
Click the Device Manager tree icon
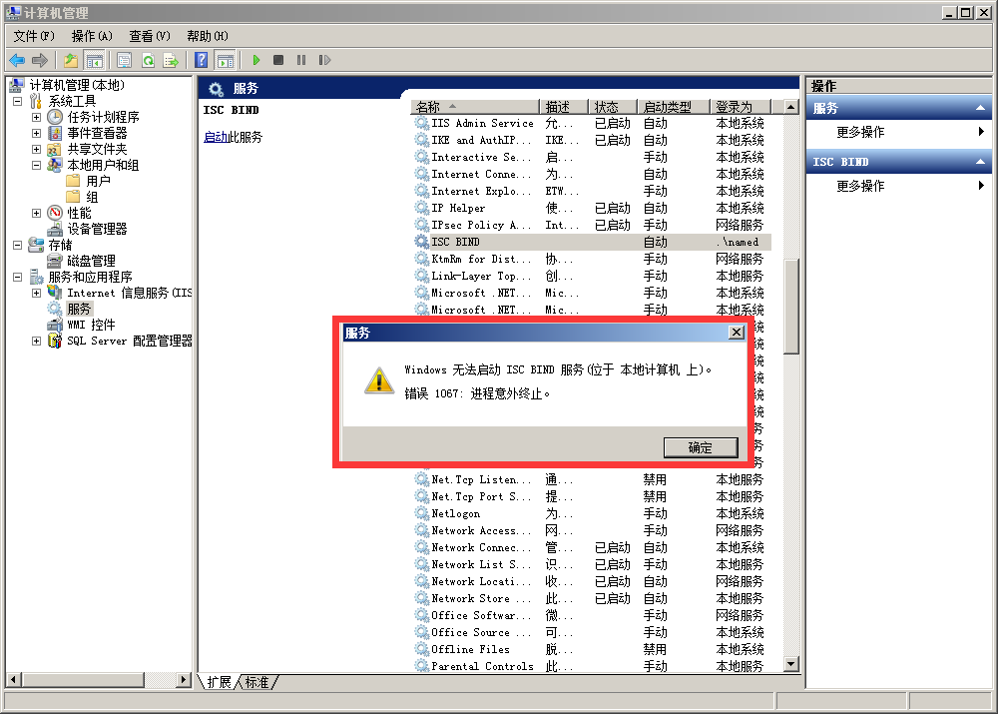[x=55, y=229]
